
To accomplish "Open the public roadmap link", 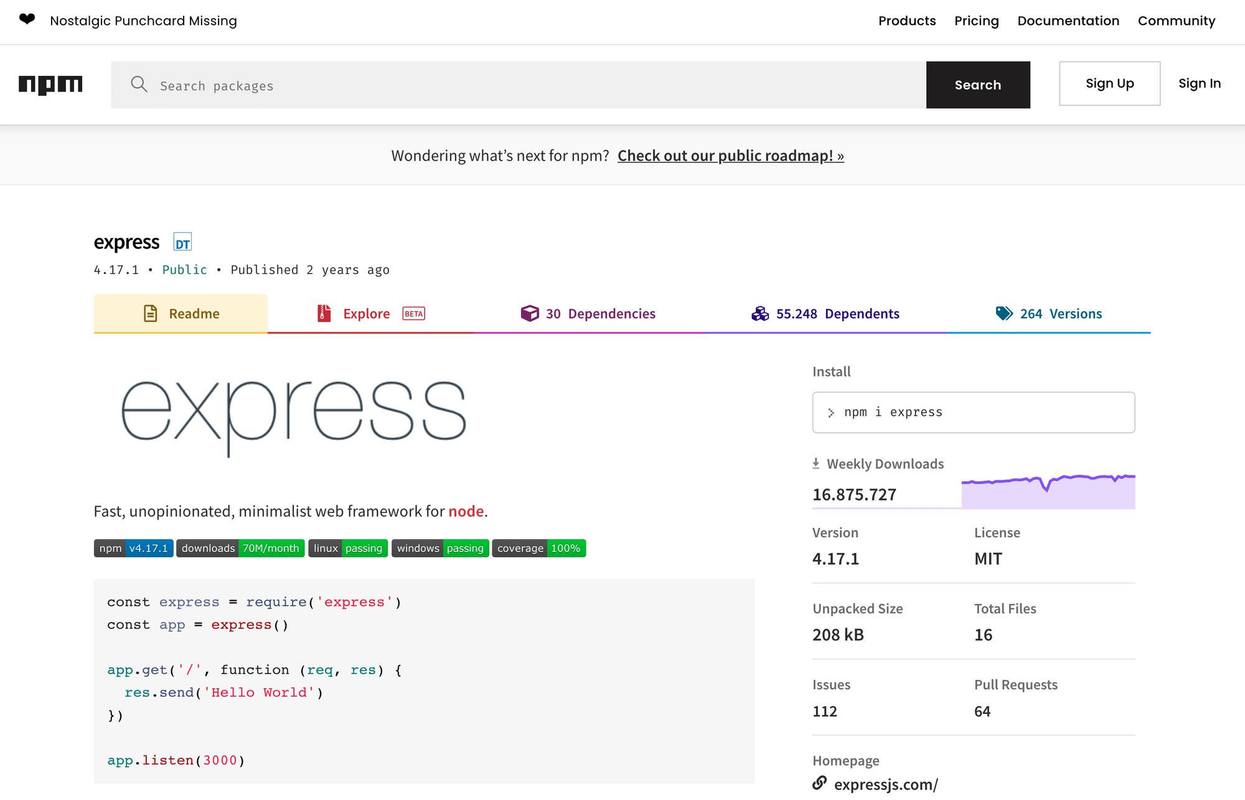I will [730, 156].
